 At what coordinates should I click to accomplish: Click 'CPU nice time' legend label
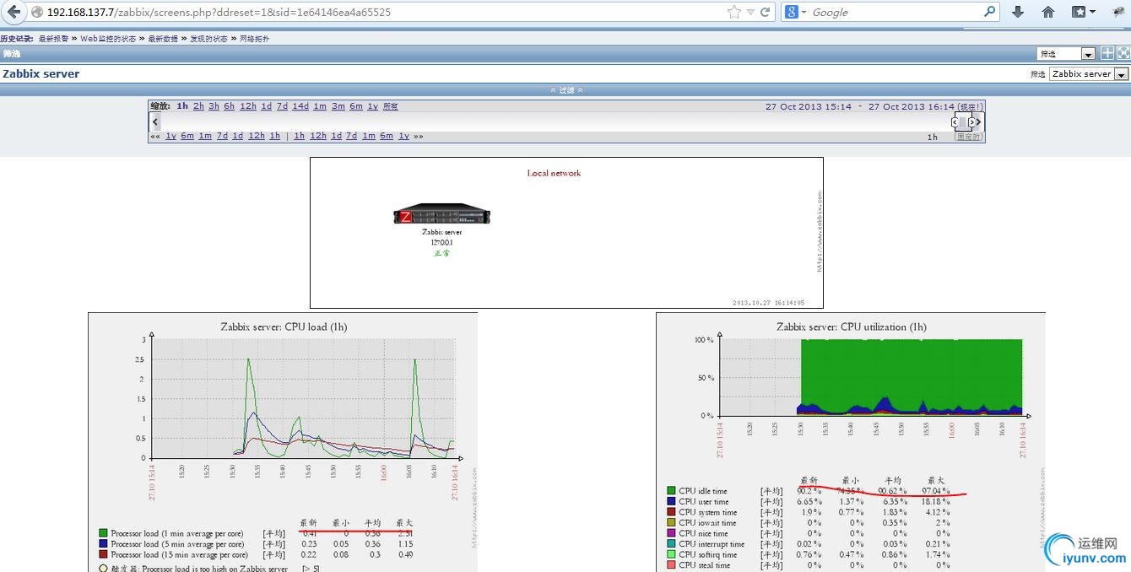point(703,533)
